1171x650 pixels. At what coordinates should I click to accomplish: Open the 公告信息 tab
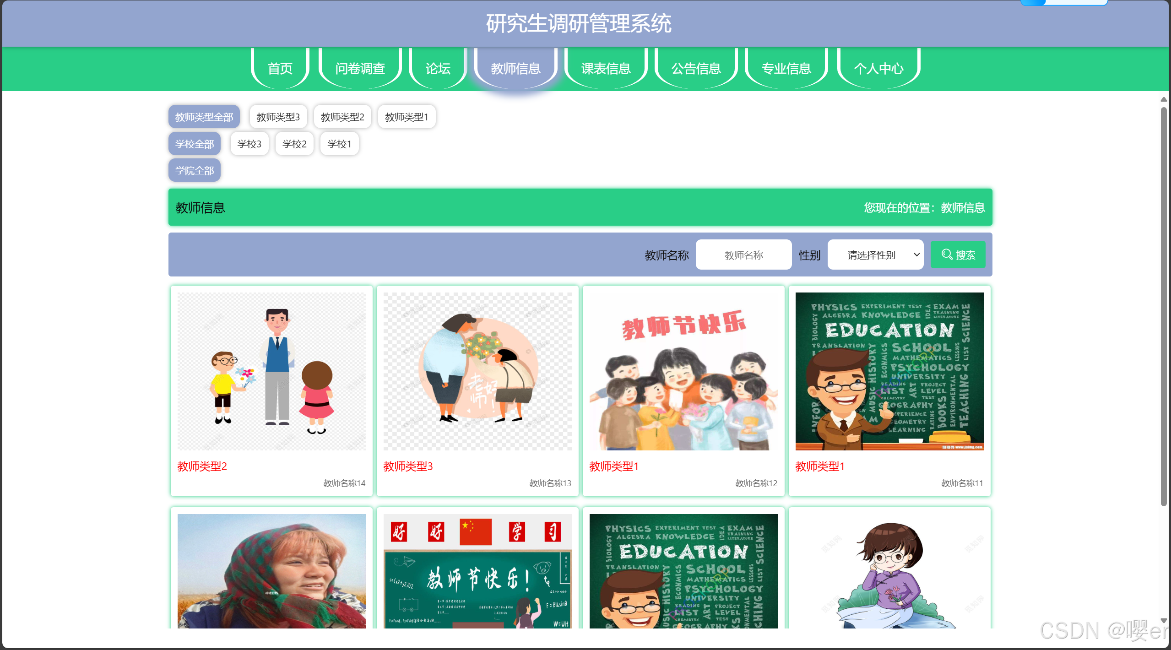point(695,69)
